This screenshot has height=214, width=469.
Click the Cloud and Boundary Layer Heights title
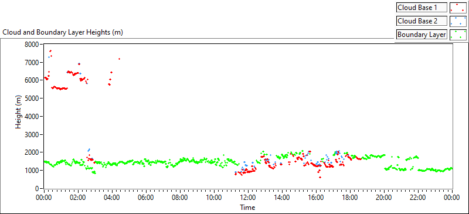(x=63, y=32)
